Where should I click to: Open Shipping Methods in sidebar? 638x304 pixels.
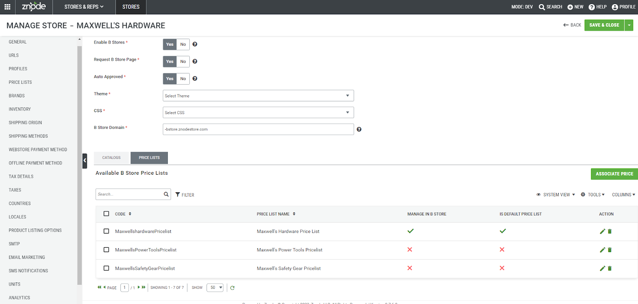click(x=28, y=136)
